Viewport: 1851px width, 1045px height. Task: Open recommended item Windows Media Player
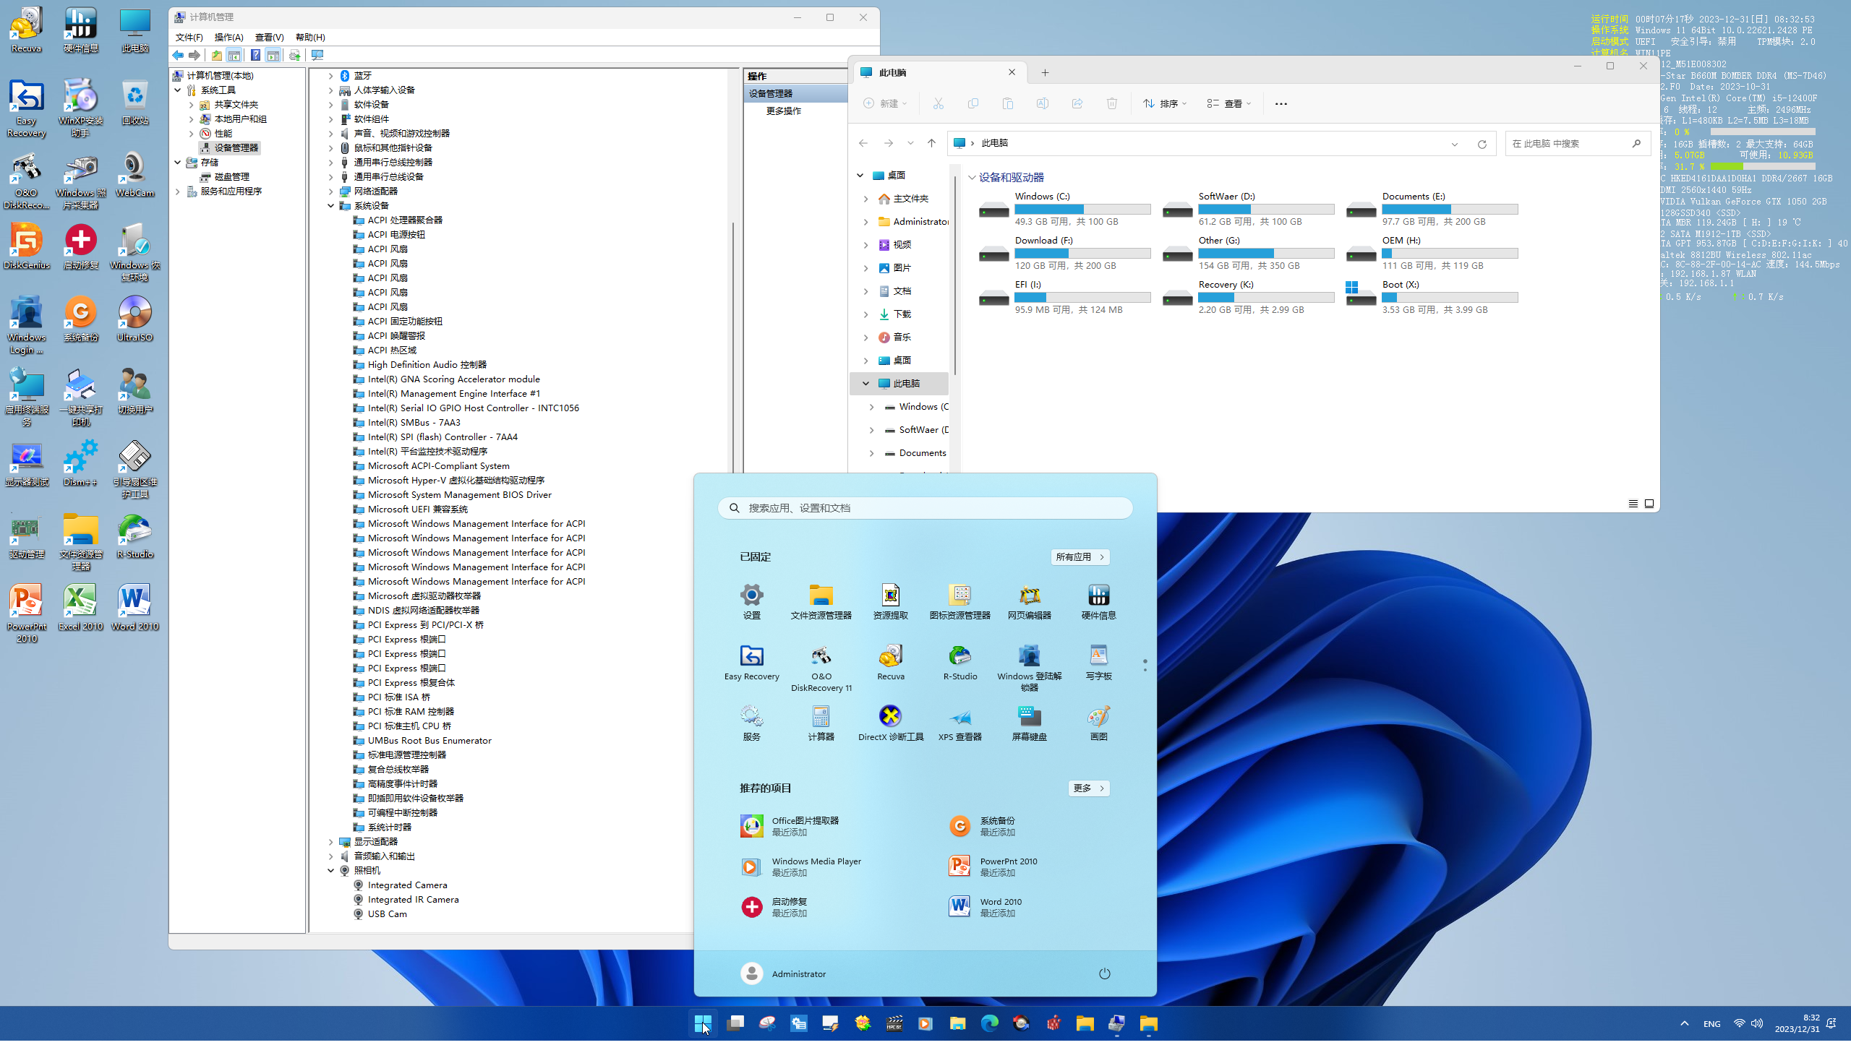click(x=801, y=866)
